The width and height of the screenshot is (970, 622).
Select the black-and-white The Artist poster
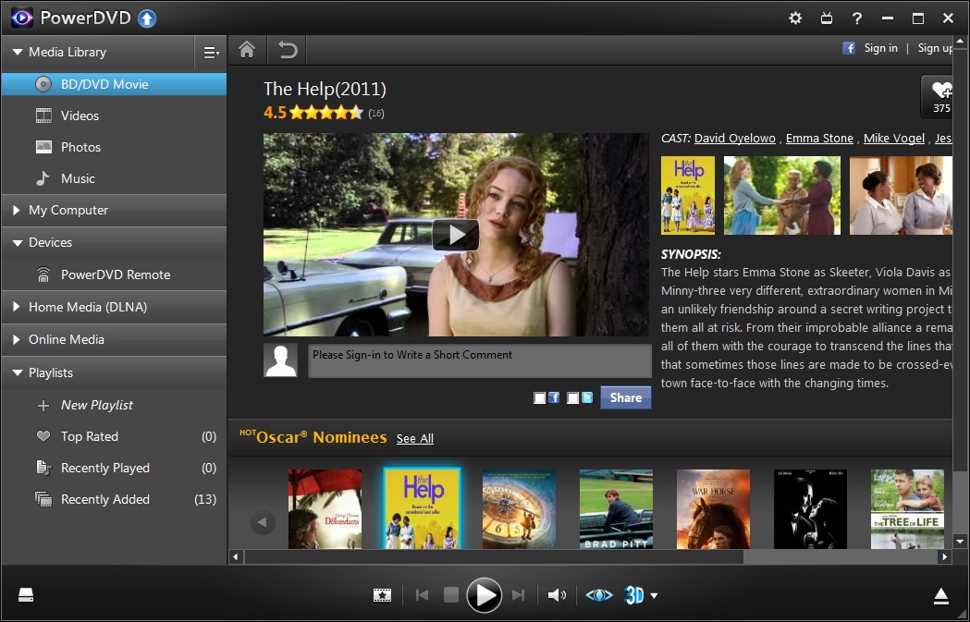[x=810, y=509]
